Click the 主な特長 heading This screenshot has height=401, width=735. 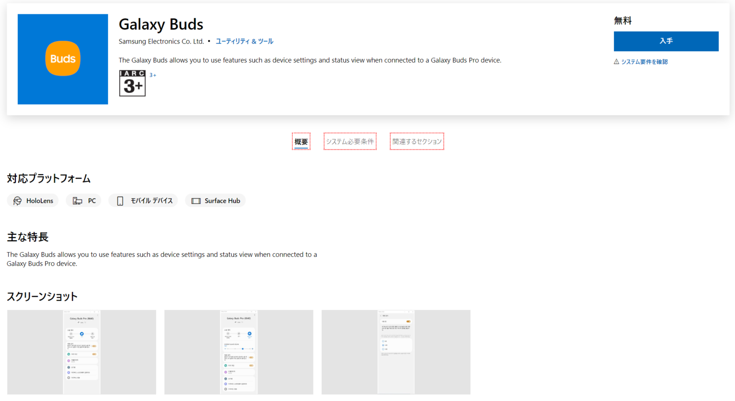coord(28,237)
